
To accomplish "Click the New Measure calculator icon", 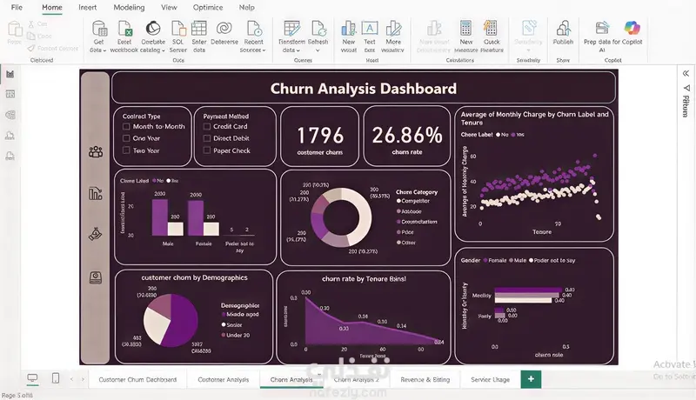I will click(465, 30).
